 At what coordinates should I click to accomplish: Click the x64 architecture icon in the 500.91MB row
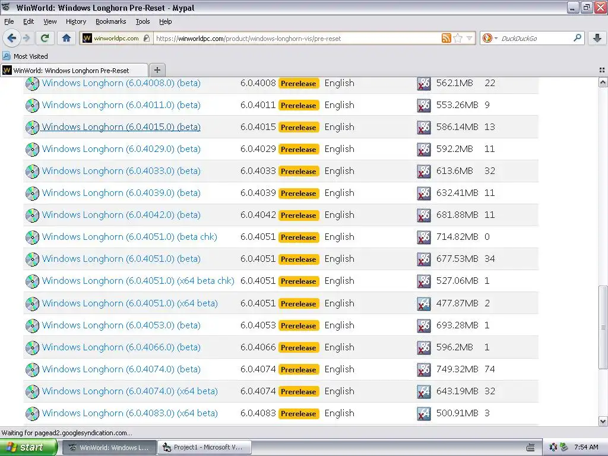[x=424, y=413]
